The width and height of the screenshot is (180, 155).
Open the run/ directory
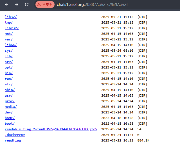pyautogui.click(x=9, y=79)
